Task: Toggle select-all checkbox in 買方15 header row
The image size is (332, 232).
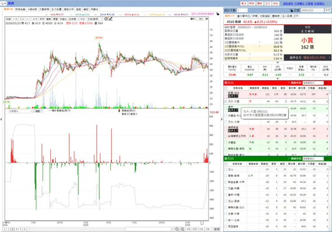Action: coord(226,88)
